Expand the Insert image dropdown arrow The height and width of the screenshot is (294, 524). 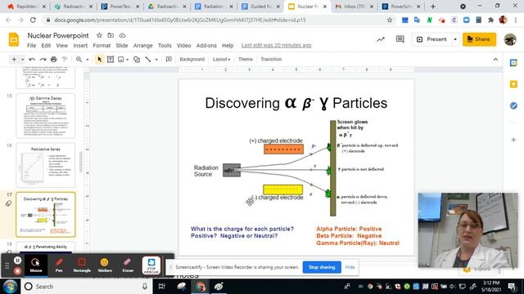tap(128, 60)
